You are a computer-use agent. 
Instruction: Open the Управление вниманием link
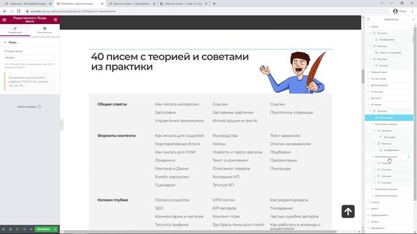[180, 121]
